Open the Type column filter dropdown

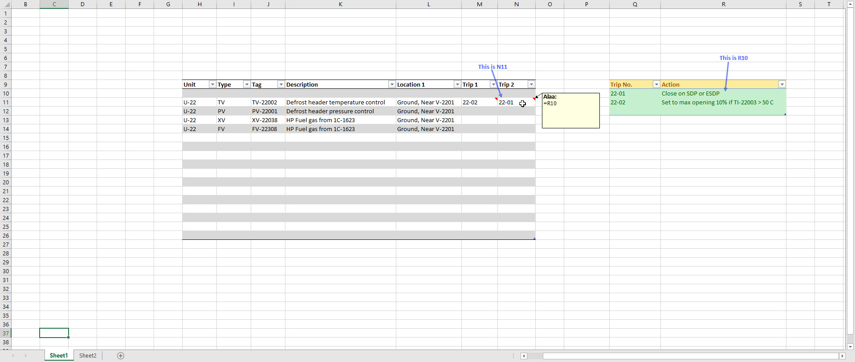click(247, 84)
